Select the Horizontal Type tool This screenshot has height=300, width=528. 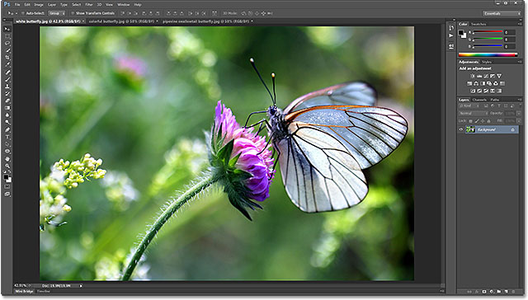click(7, 137)
